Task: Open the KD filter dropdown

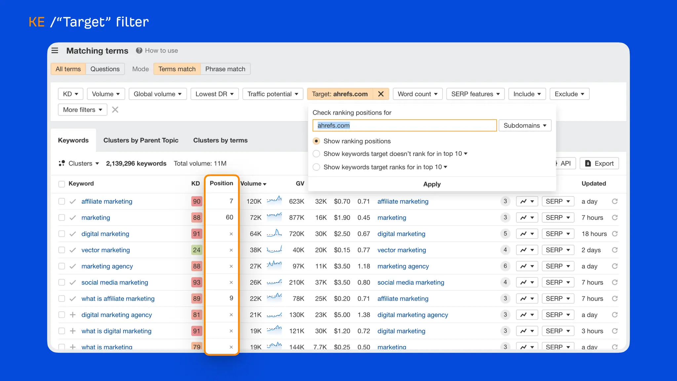Action: tap(70, 94)
